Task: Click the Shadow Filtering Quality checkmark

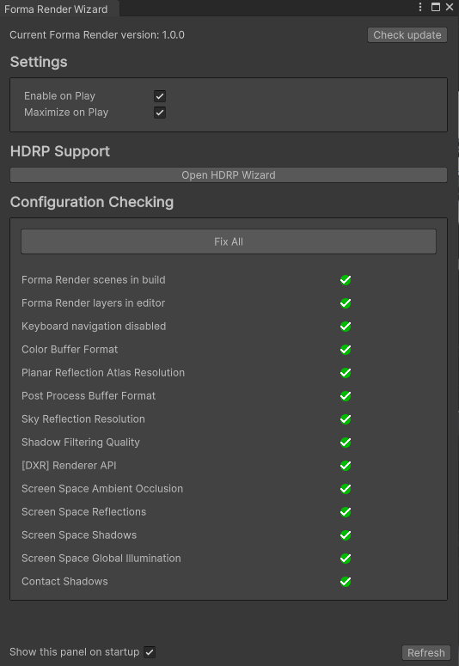Action: point(346,443)
